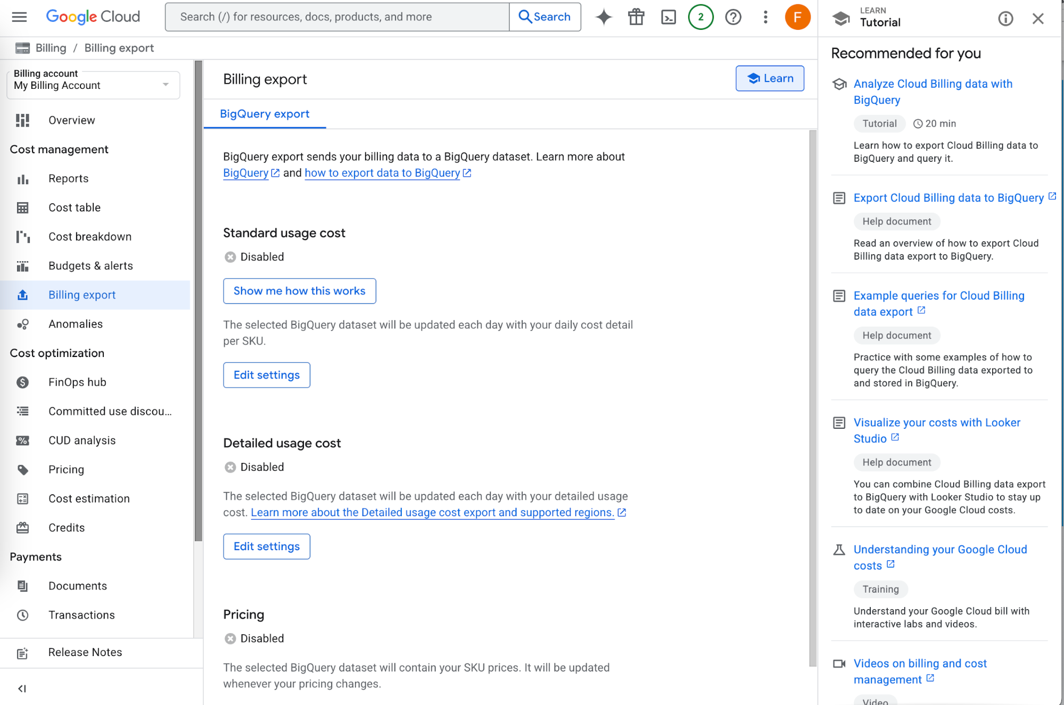Screen dimensions: 1064x705
Task: Click the sidebar navigation scrollbar
Action: click(199, 301)
